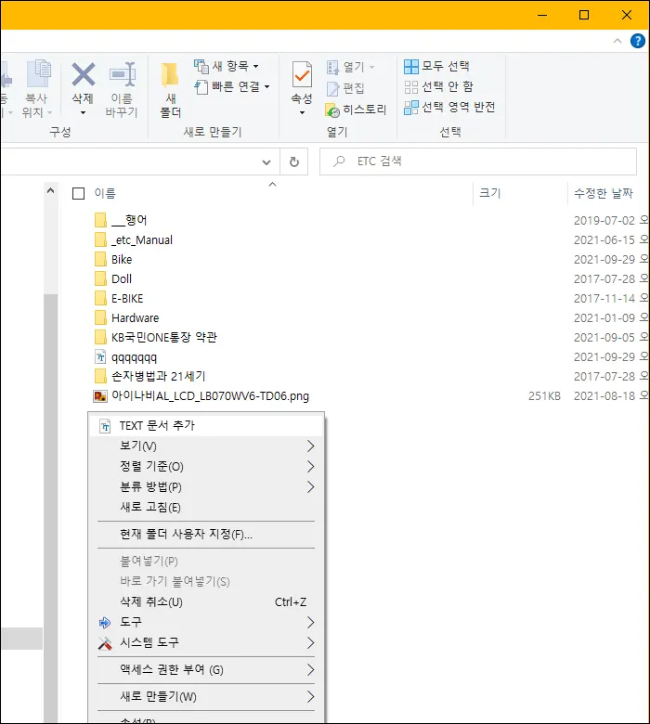
Task: Select the KB국민ONE통장 약관 folder name
Action: point(164,338)
